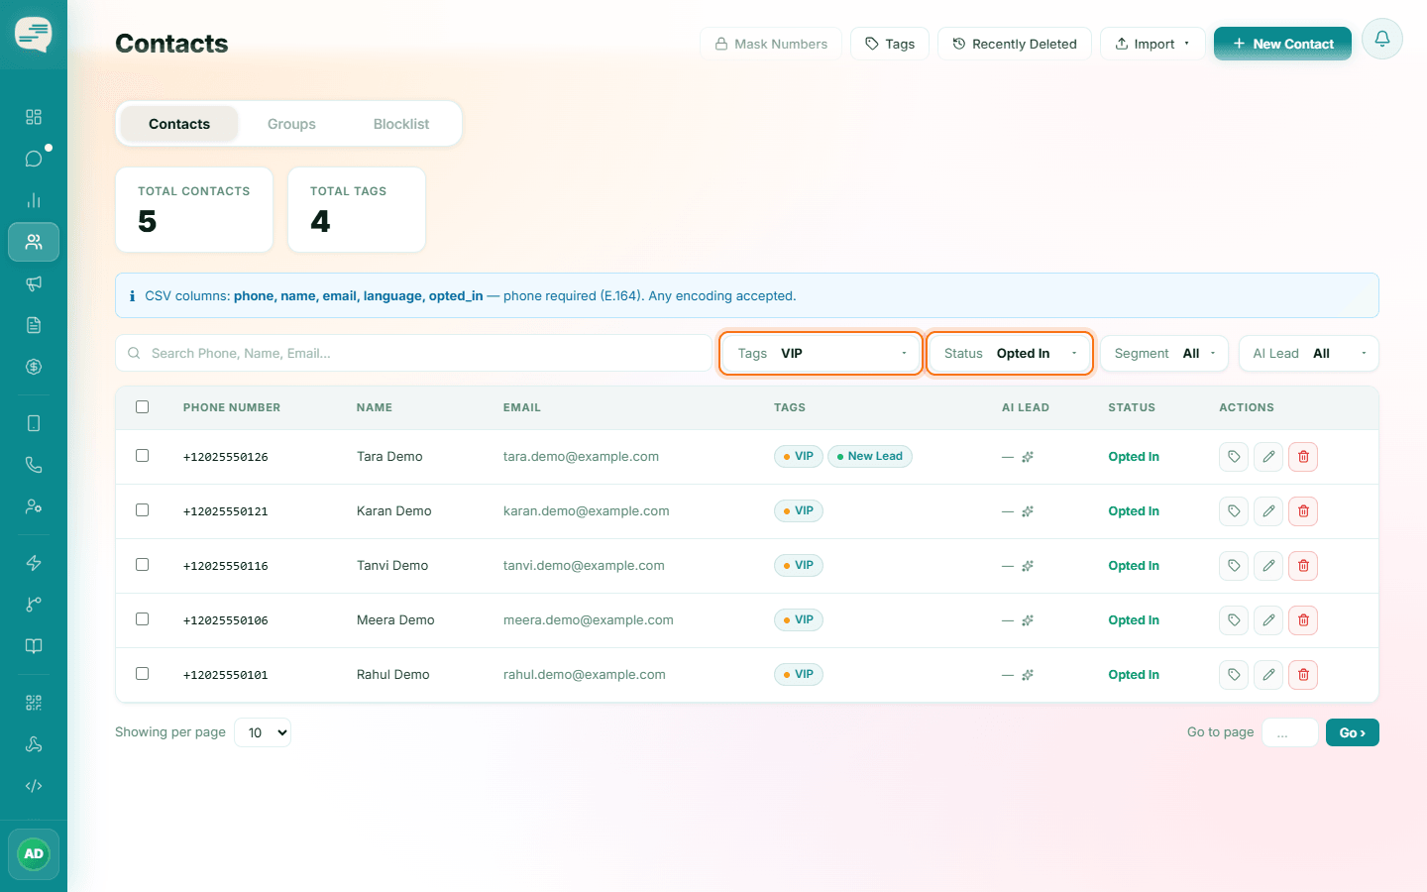Create a New Contact
Image resolution: width=1427 pixels, height=892 pixels.
click(1282, 44)
